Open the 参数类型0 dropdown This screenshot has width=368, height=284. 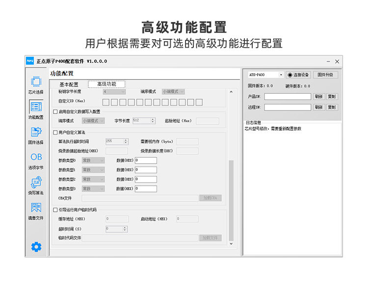click(x=93, y=160)
